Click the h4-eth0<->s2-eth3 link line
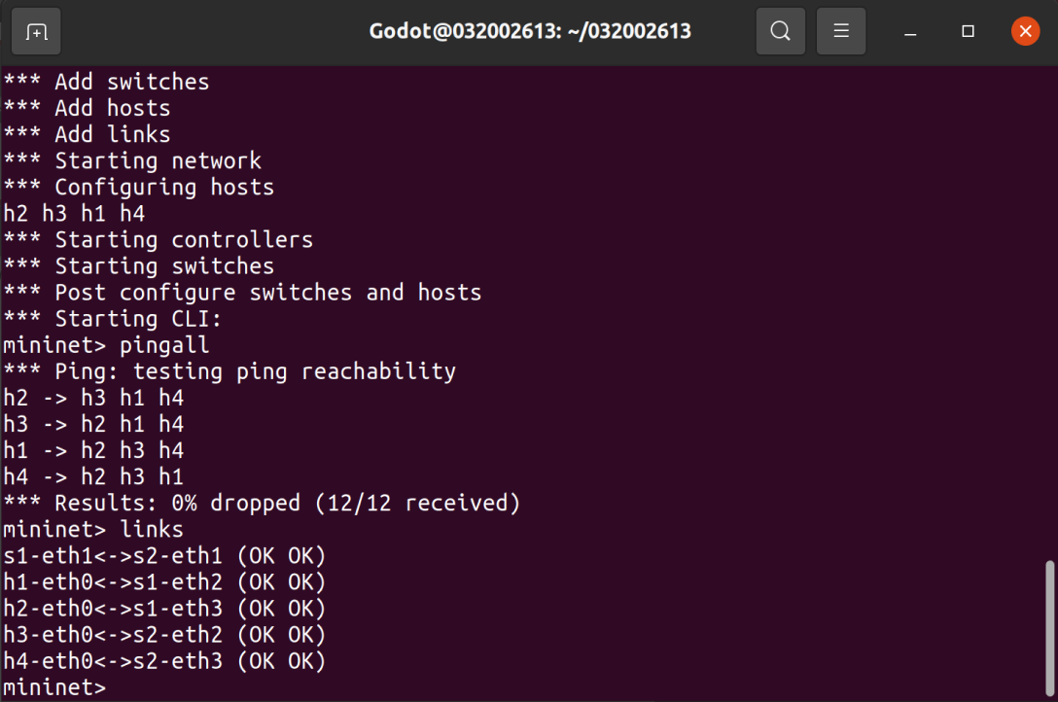1058x702 pixels. tap(164, 661)
